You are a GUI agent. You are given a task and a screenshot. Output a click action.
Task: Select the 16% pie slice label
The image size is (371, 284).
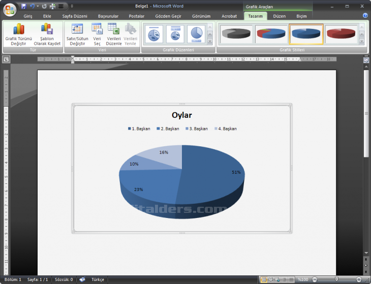[164, 152]
